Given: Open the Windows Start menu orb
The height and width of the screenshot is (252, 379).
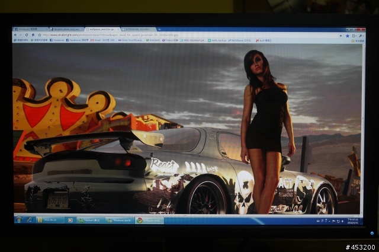Looking at the screenshot, I should coord(18,220).
